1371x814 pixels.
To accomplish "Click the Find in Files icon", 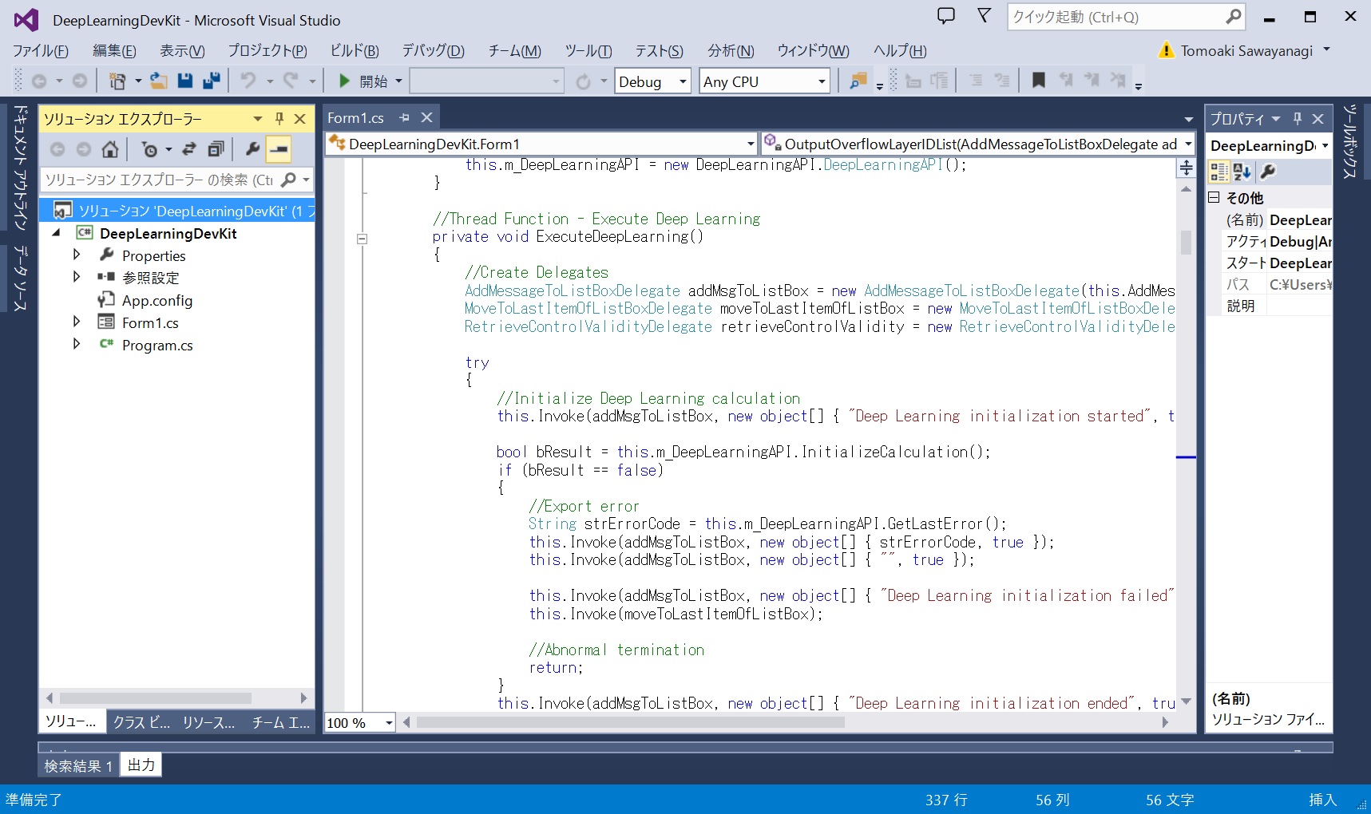I will click(858, 81).
